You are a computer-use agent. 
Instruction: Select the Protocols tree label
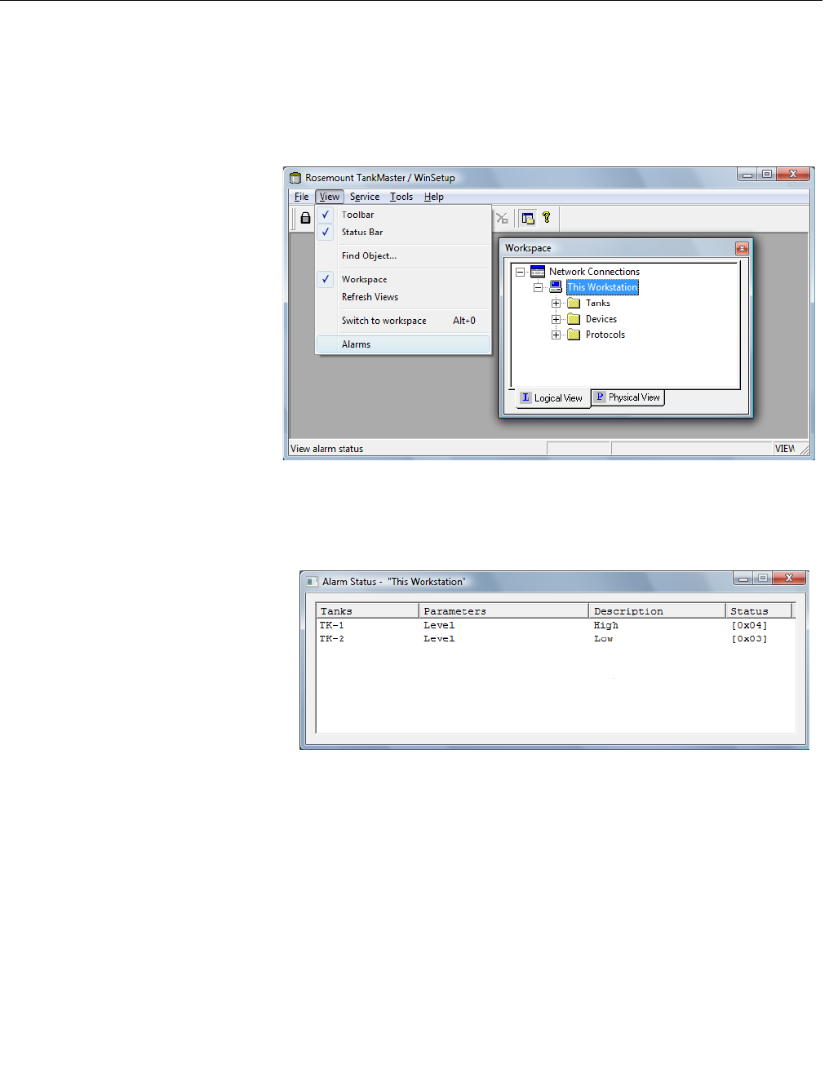point(605,335)
